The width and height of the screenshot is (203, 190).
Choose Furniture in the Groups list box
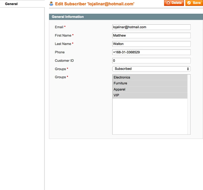150,83
